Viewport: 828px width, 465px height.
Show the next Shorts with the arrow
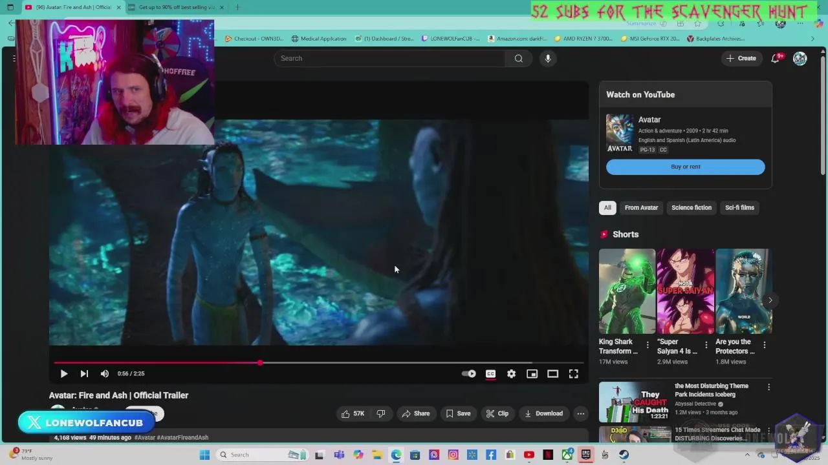click(770, 300)
